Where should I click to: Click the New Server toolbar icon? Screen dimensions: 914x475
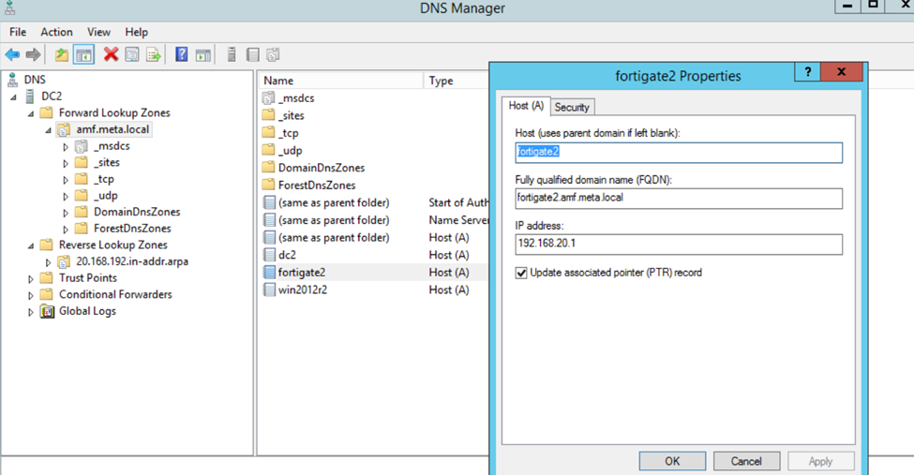pyautogui.click(x=232, y=55)
